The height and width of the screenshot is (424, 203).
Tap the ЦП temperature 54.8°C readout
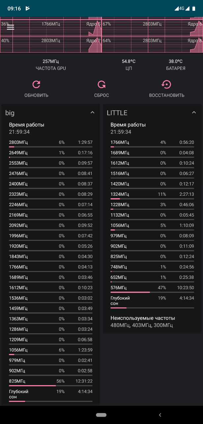coord(129,65)
